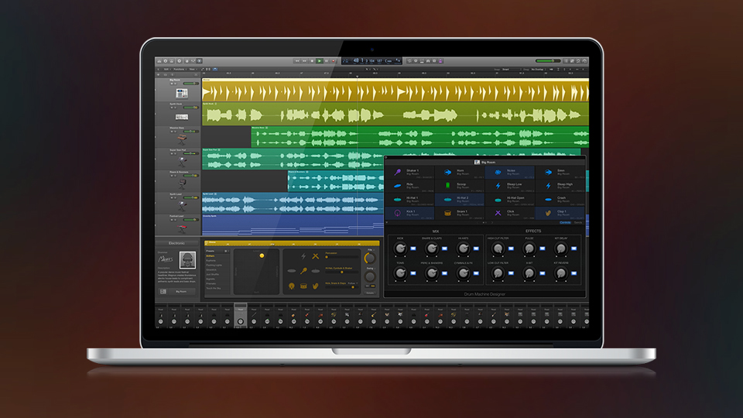The height and width of the screenshot is (418, 743).
Task: Select the Shaker 1 pad in Drum Machine Designer
Action: coord(410,173)
